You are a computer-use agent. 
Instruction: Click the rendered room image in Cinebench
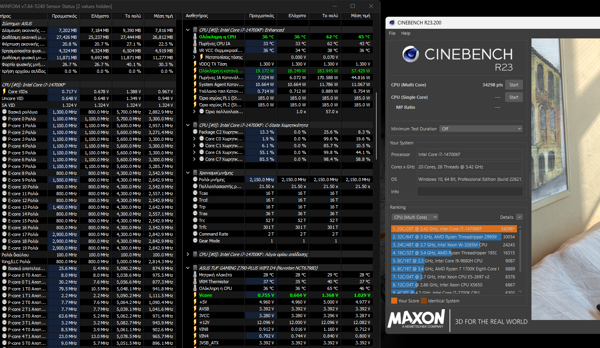coord(566,179)
